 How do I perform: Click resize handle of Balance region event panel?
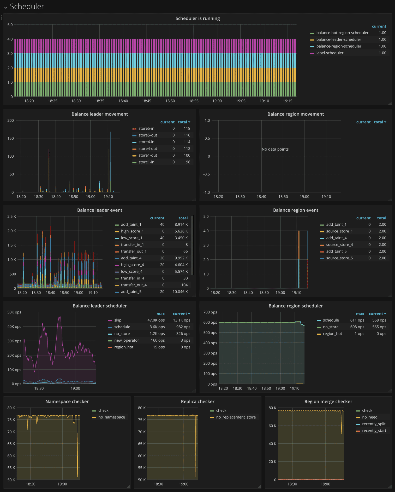click(x=390, y=295)
